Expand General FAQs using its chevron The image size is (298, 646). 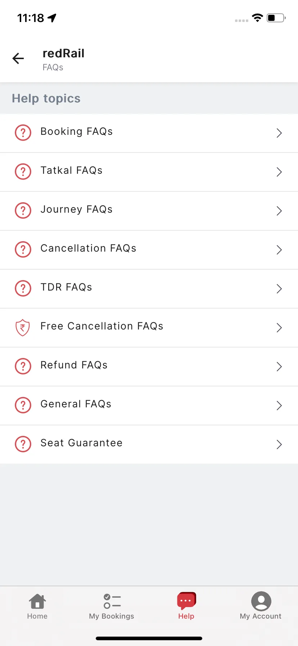pyautogui.click(x=279, y=406)
